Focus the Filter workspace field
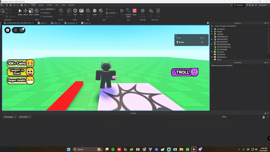 coord(239,26)
